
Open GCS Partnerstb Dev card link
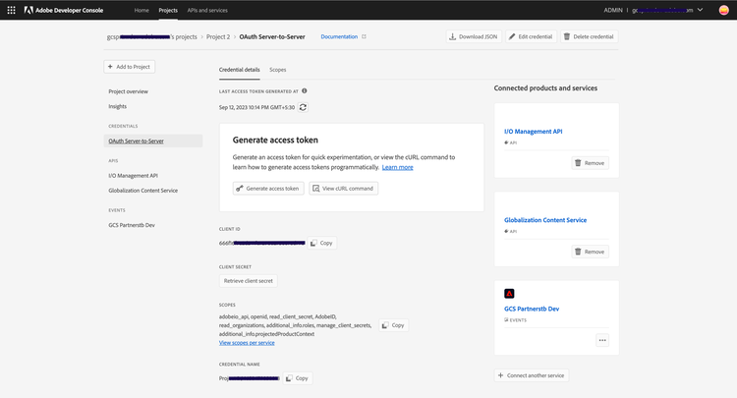(x=532, y=309)
